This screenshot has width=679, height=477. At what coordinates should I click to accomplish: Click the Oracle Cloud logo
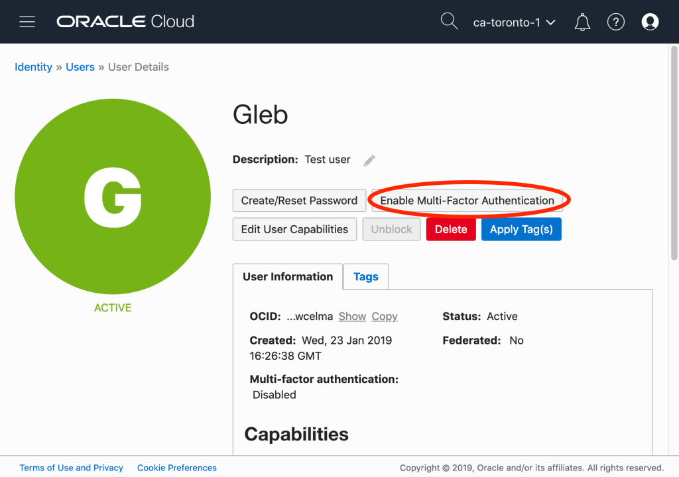(125, 22)
